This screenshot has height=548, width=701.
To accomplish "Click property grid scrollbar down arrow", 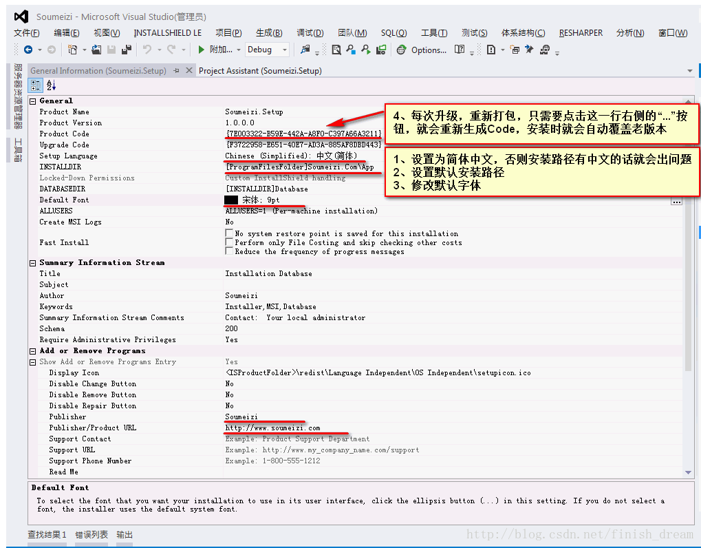I will click(x=688, y=472).
